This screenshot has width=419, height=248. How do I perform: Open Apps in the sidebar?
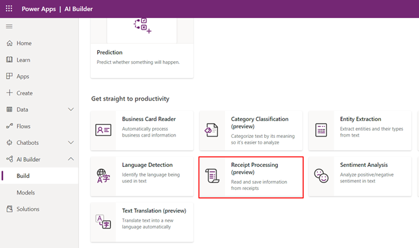pyautogui.click(x=23, y=77)
